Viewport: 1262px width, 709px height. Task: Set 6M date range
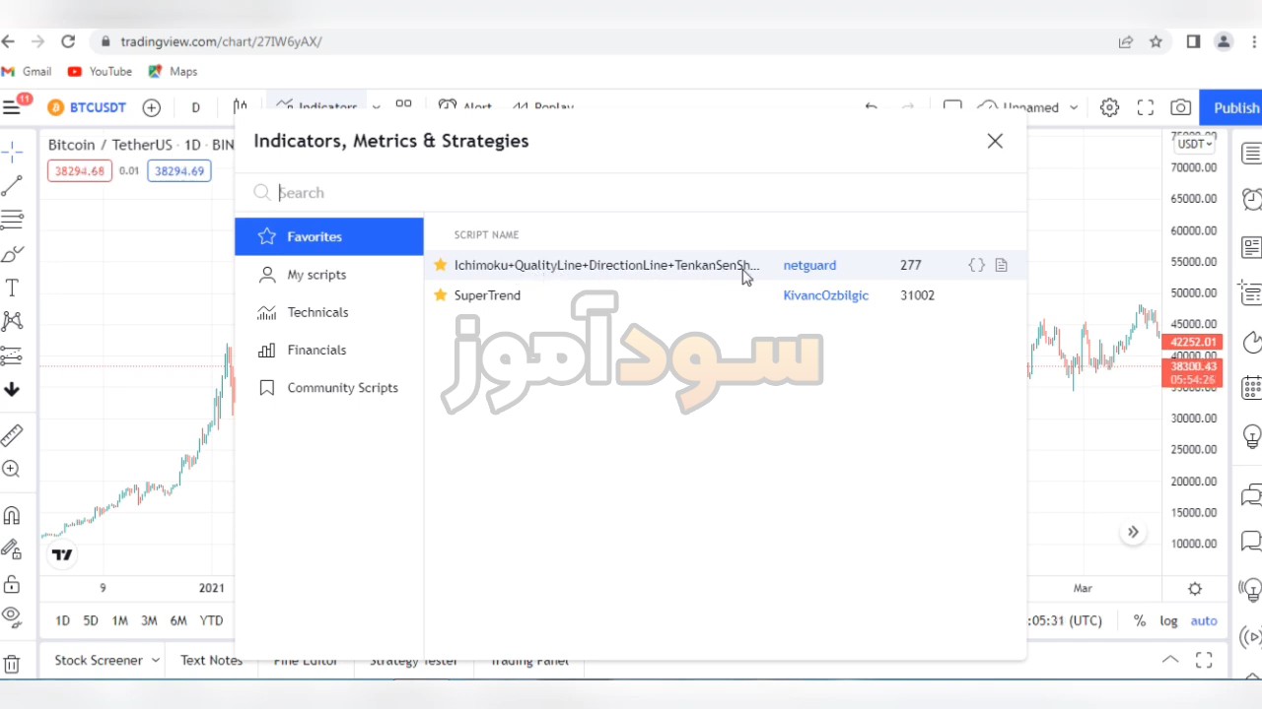pos(178,620)
